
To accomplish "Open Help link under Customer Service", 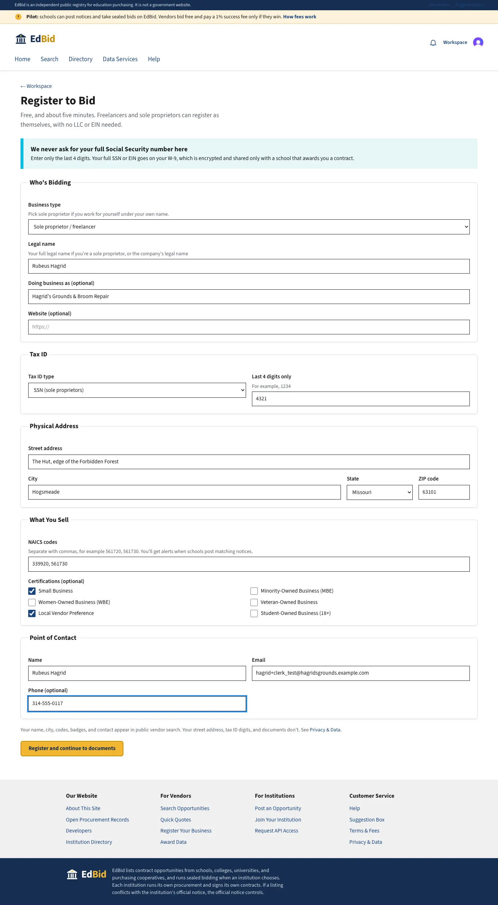I will pyautogui.click(x=354, y=809).
